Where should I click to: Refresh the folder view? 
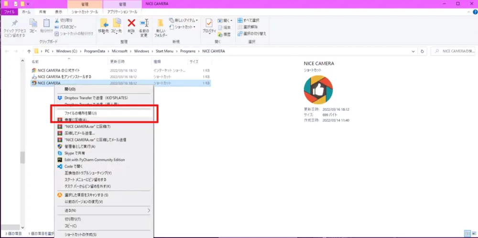[x=422, y=51]
